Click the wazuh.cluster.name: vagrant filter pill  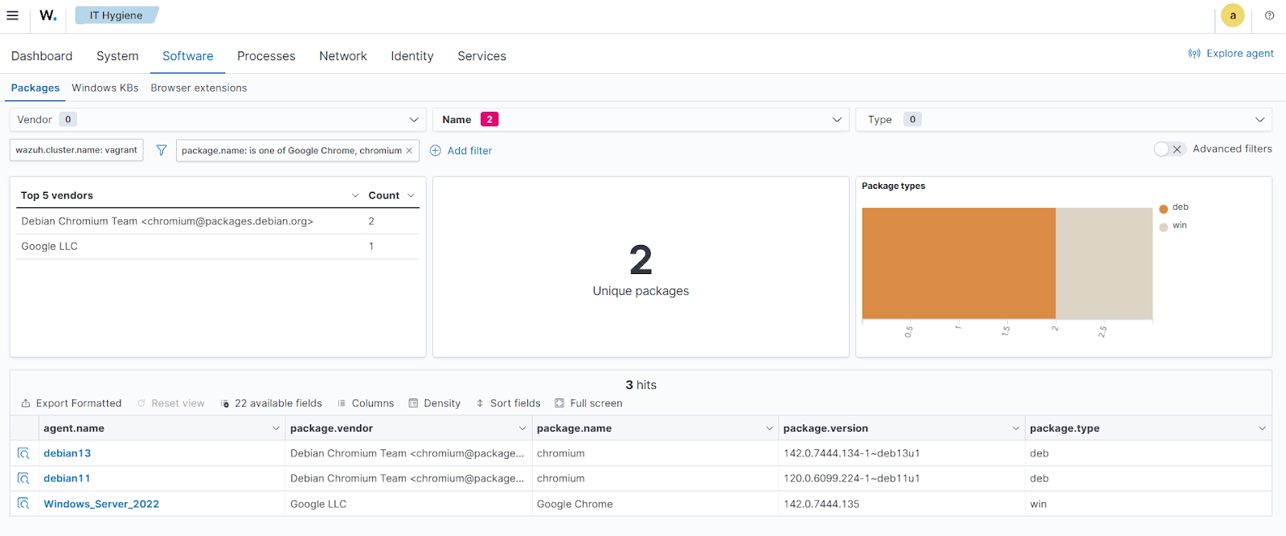pos(76,150)
